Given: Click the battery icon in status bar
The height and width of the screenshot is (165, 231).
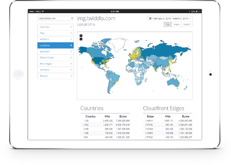Looking at the screenshot, I should pos(198,12).
